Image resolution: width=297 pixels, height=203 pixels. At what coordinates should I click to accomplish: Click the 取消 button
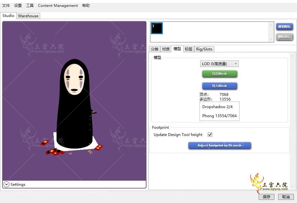click(x=286, y=197)
